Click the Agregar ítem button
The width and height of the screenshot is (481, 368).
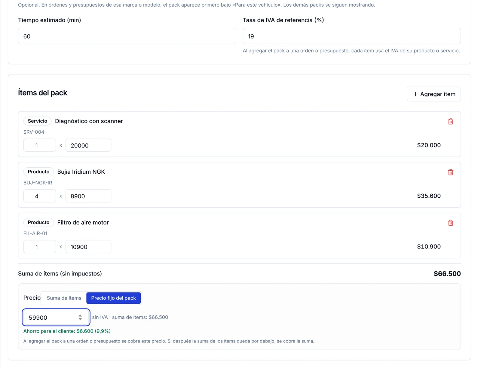point(434,94)
